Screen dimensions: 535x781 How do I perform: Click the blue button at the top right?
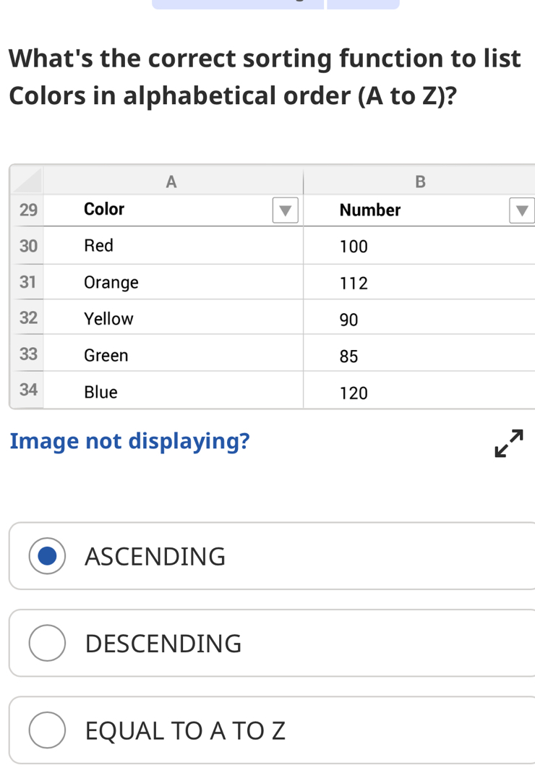coord(361,3)
